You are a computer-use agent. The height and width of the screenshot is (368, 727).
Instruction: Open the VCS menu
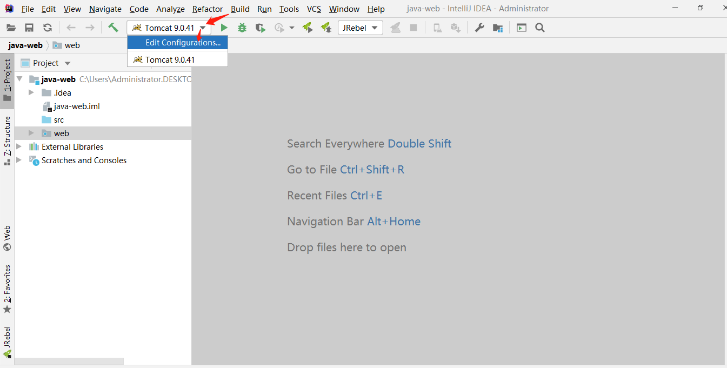(x=314, y=9)
